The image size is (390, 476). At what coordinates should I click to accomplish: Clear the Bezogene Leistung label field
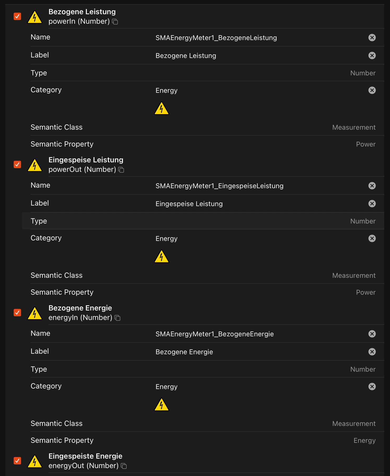coord(372,56)
